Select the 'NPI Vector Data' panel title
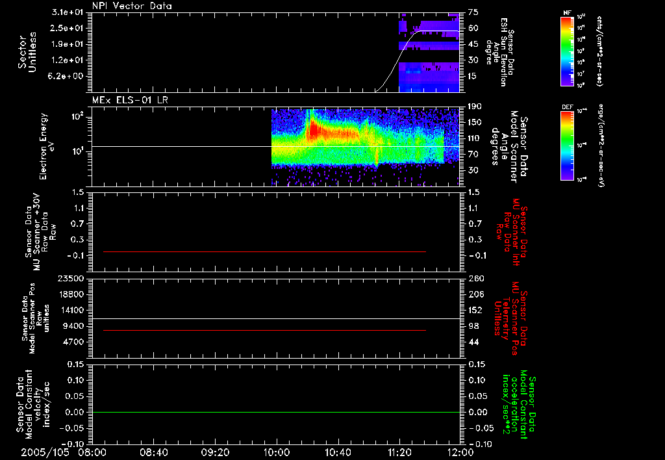Viewport: 665px width, 460px height. tap(132, 6)
